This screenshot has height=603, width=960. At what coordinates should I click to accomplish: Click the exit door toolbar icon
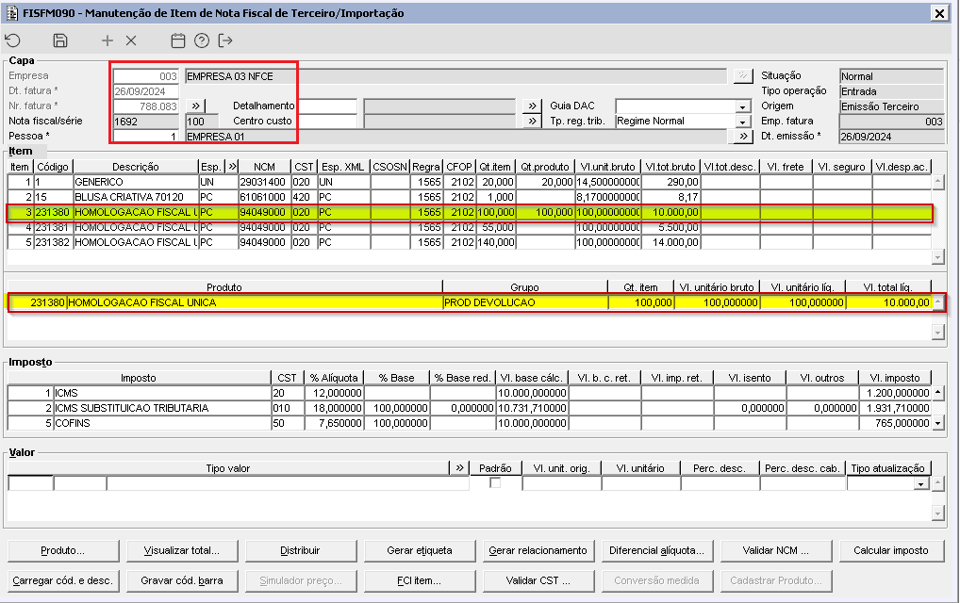pyautogui.click(x=225, y=41)
